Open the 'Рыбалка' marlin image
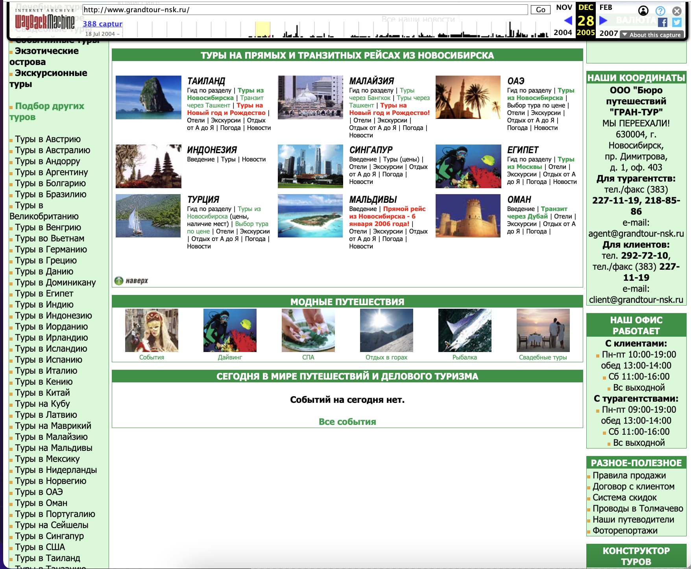 [x=465, y=330]
